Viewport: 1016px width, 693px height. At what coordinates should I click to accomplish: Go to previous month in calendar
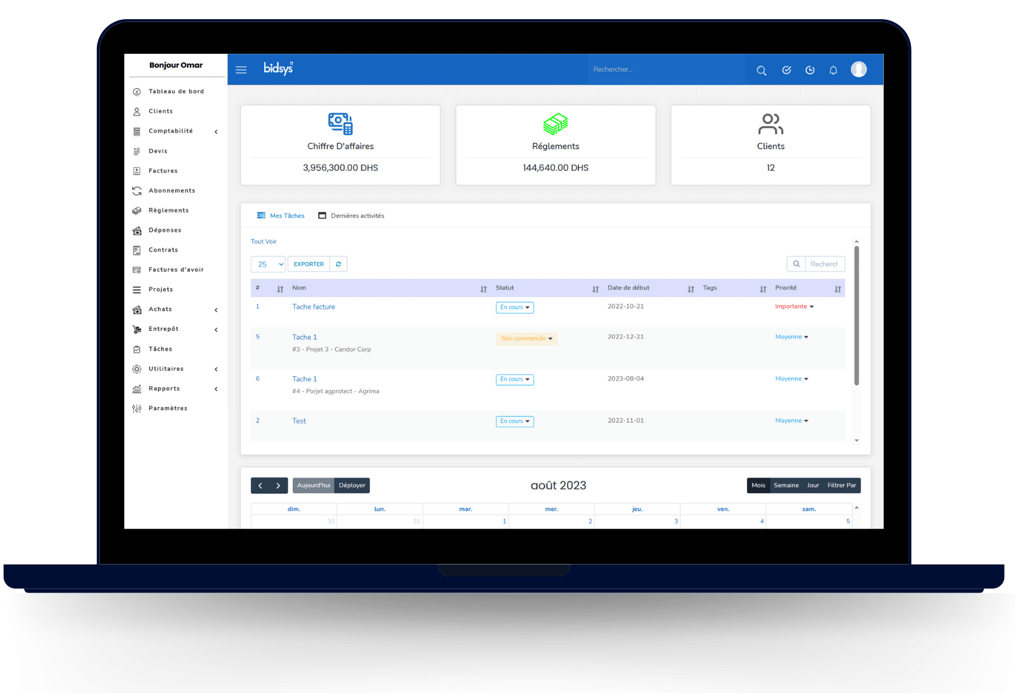pyautogui.click(x=260, y=486)
